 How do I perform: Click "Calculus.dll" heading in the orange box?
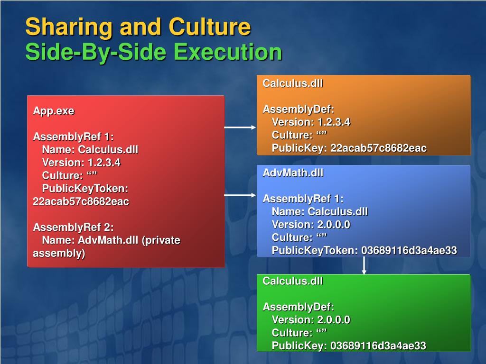coord(292,83)
